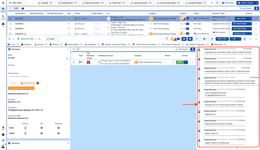The image size is (260, 150).
Task: Select checkbox for work order 6411597
Action: (10, 19)
